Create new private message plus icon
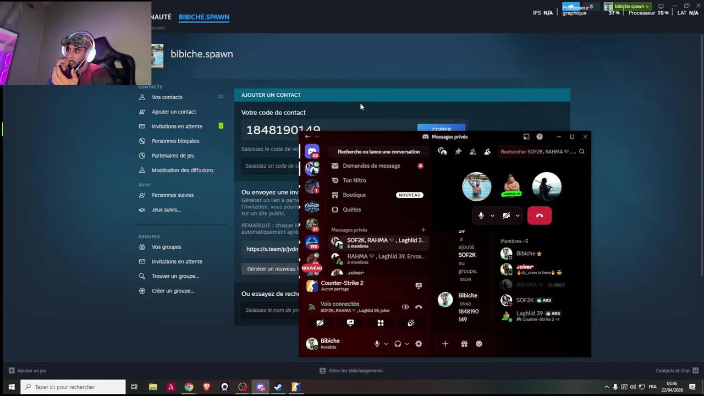 [423, 230]
